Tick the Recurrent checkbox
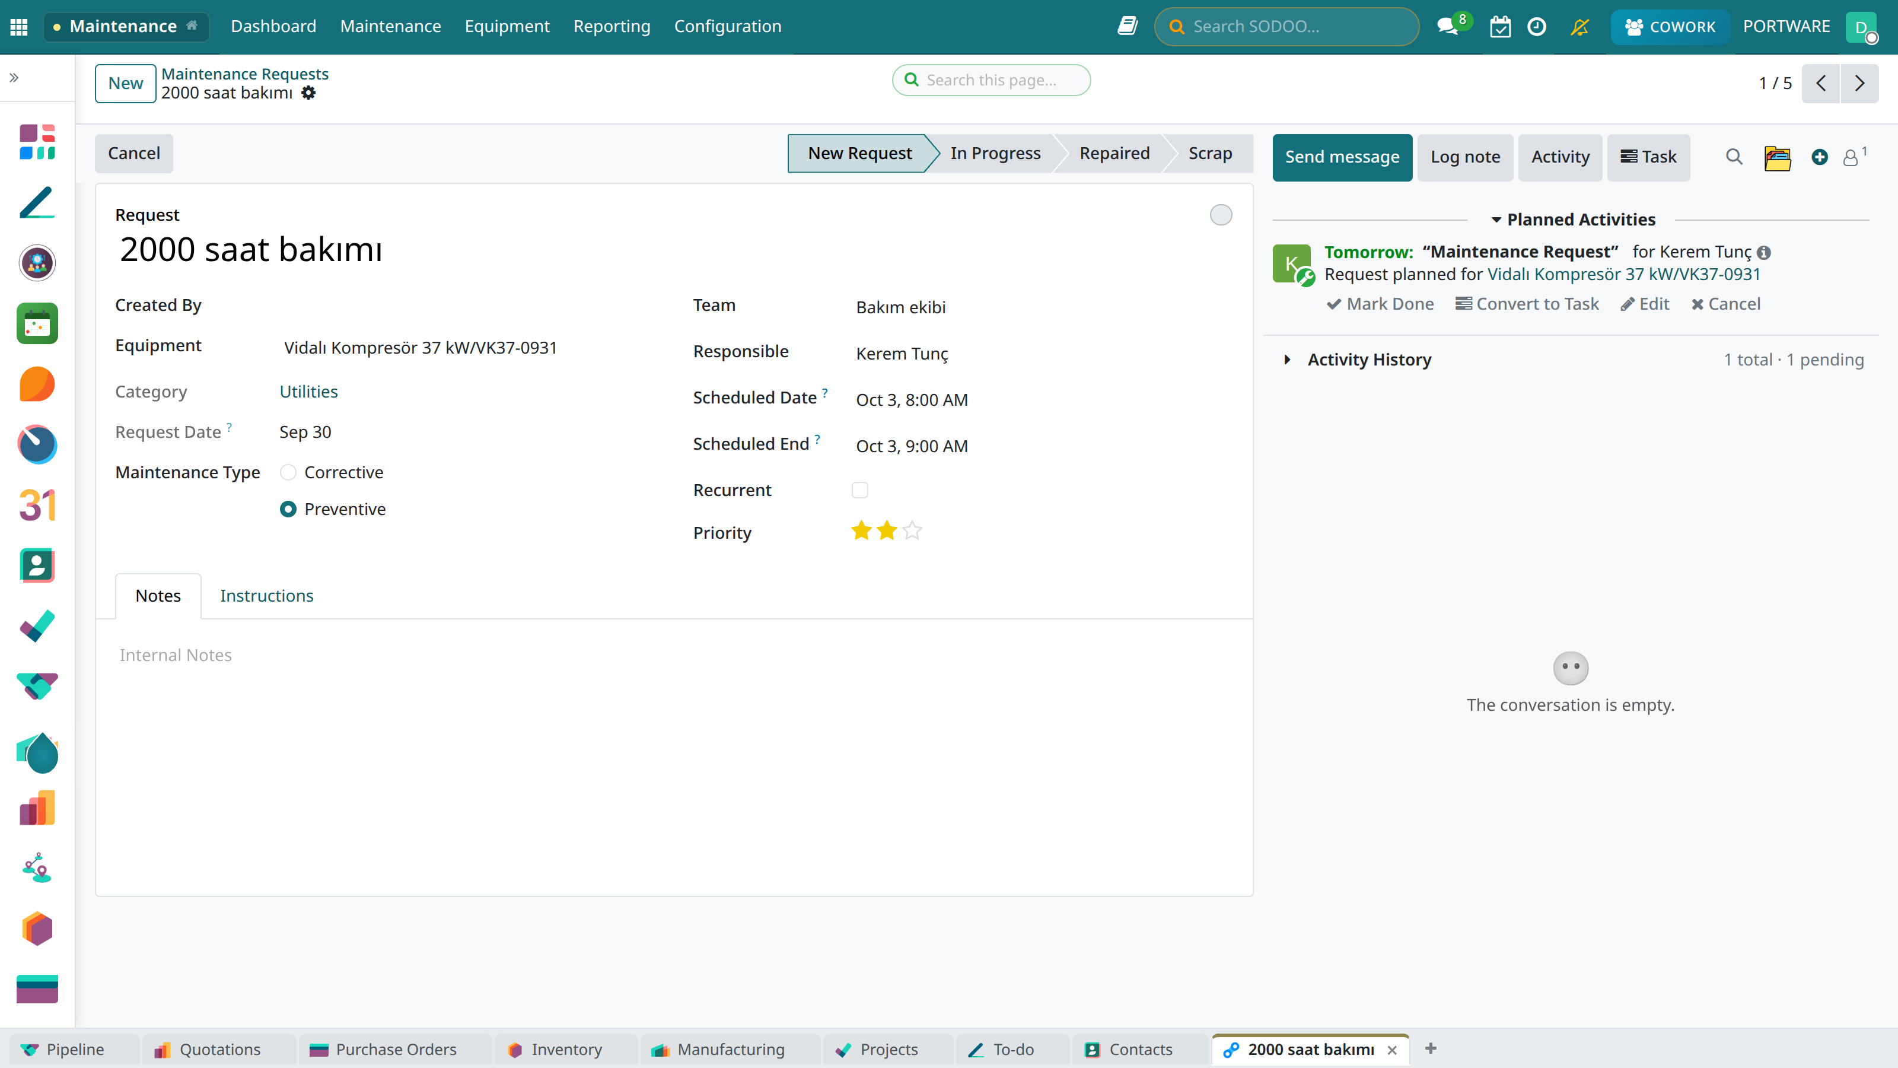The height and width of the screenshot is (1068, 1898). (x=860, y=490)
